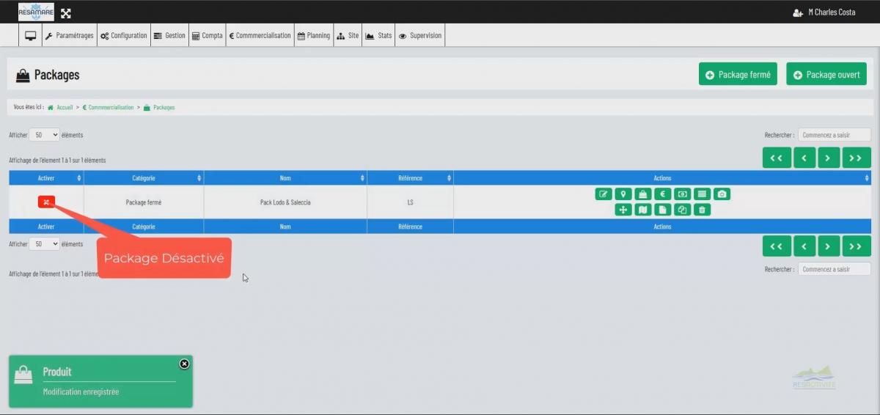Click the footer Référence column header
880x415 pixels.
point(410,227)
